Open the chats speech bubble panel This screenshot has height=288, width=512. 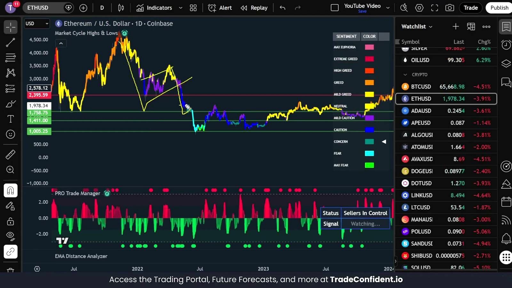tap(506, 82)
